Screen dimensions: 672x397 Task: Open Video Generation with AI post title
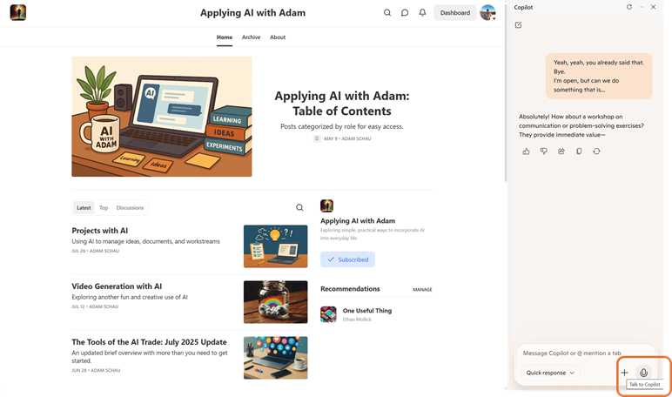pyautogui.click(x=117, y=286)
